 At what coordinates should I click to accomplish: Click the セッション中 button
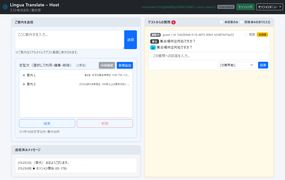[245, 7]
